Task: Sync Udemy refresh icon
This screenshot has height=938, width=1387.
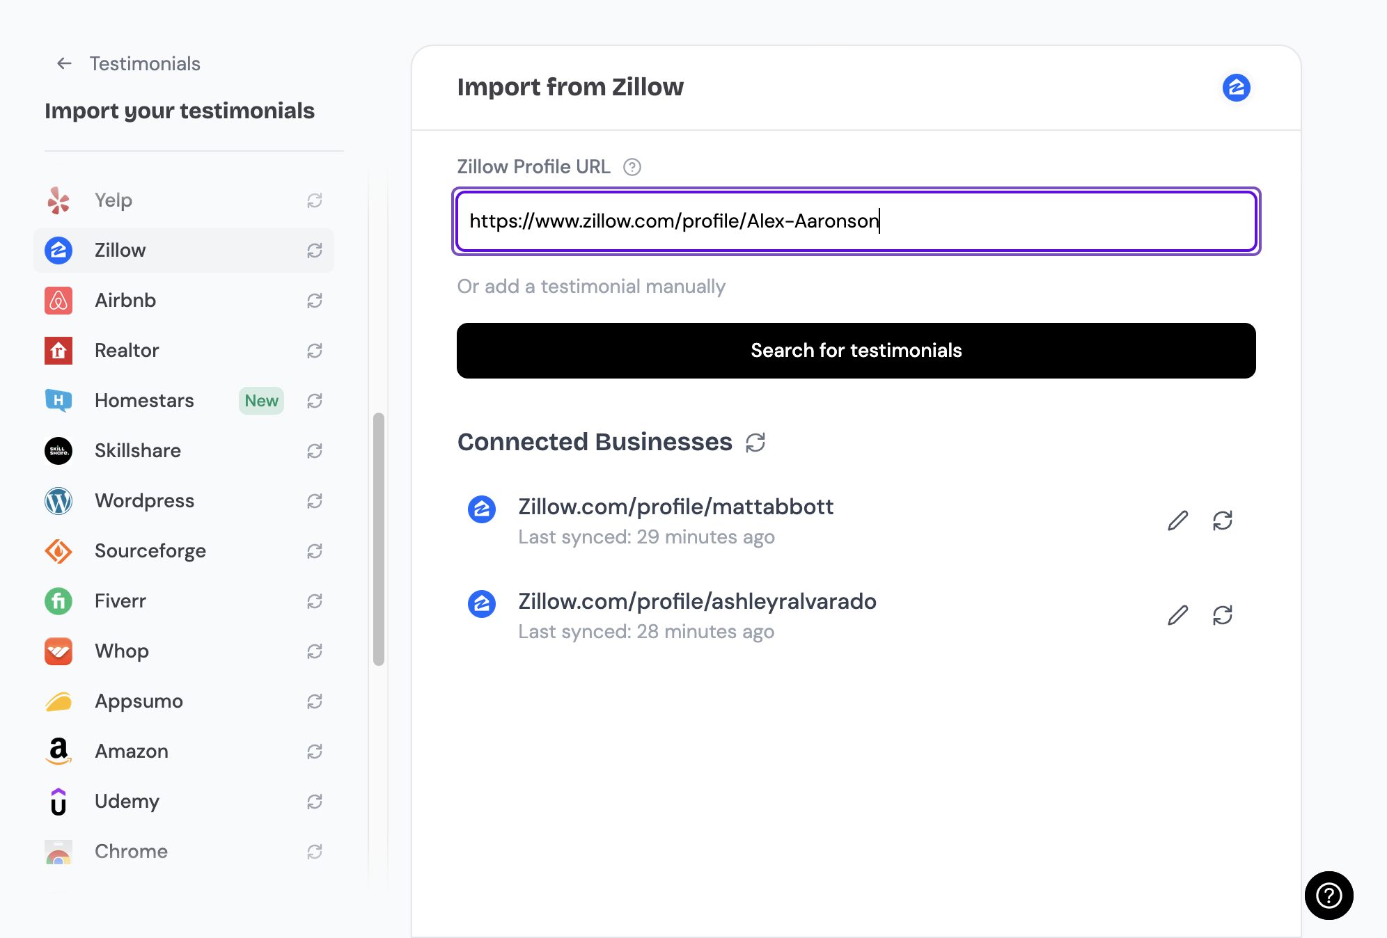Action: pyautogui.click(x=315, y=802)
